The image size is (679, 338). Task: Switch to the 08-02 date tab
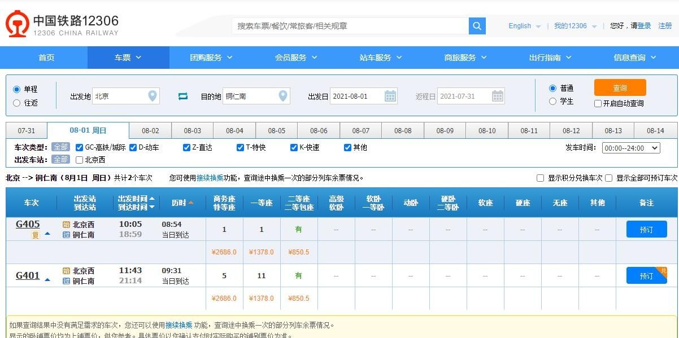tap(150, 130)
